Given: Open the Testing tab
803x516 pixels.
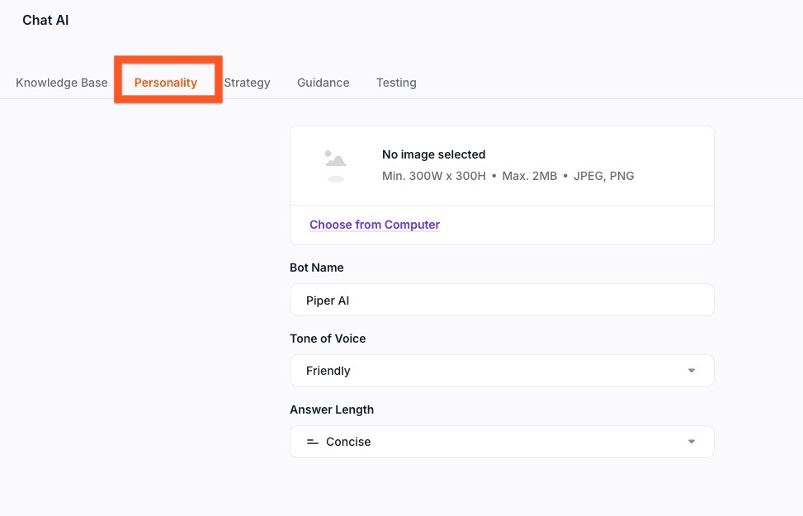Looking at the screenshot, I should (396, 83).
